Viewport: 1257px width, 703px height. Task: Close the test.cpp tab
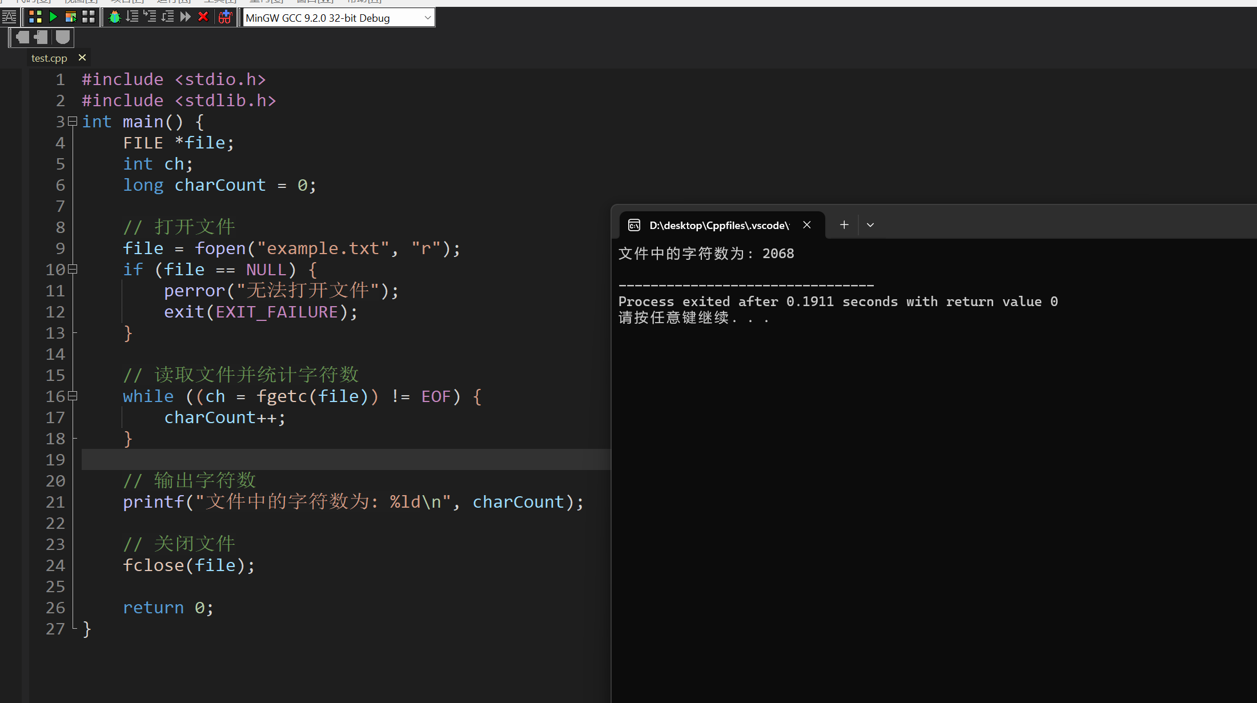(x=82, y=58)
